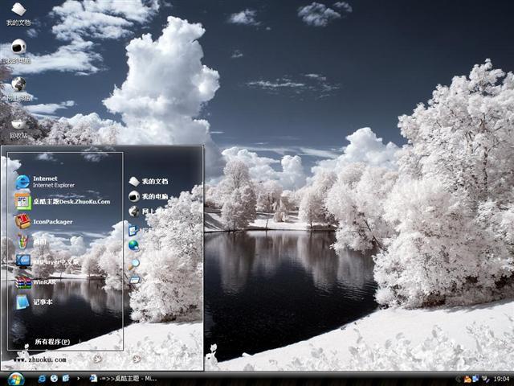The height and width of the screenshot is (386, 514).
Task: Open 我的电脑 desktop icon
Action: [x=18, y=50]
